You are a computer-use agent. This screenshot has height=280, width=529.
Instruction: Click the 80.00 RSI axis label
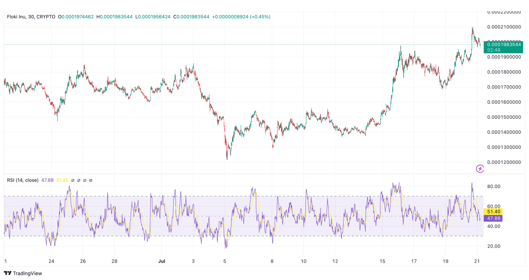click(x=493, y=186)
